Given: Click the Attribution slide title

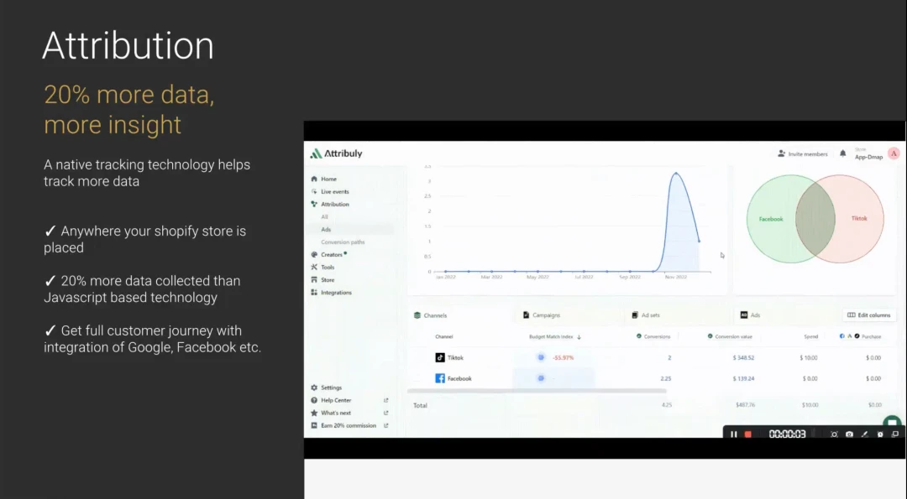Looking at the screenshot, I should 128,45.
